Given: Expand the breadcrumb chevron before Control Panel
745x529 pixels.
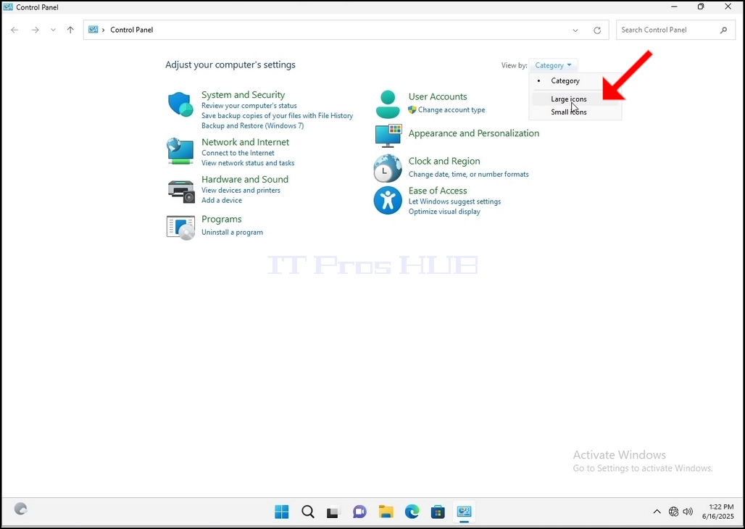Looking at the screenshot, I should pyautogui.click(x=103, y=30).
